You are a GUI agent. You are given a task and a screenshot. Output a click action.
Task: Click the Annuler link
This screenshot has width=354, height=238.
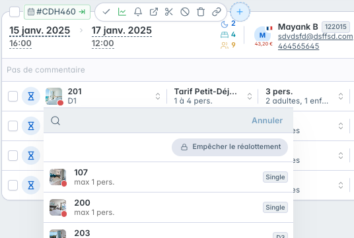(267, 121)
